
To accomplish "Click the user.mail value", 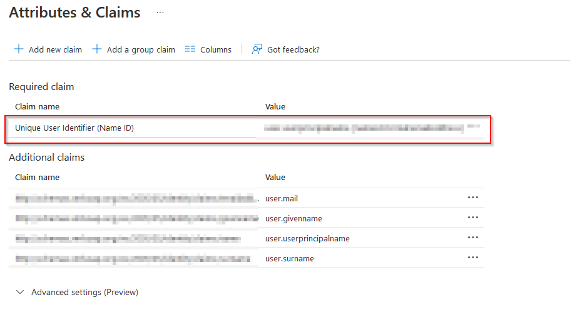I will pyautogui.click(x=282, y=198).
